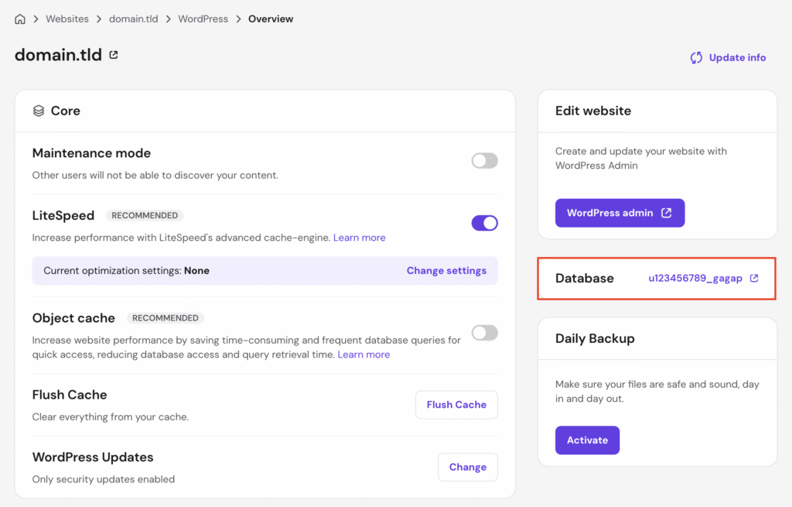The image size is (792, 507).
Task: Open WordPress admin
Action: [620, 213]
